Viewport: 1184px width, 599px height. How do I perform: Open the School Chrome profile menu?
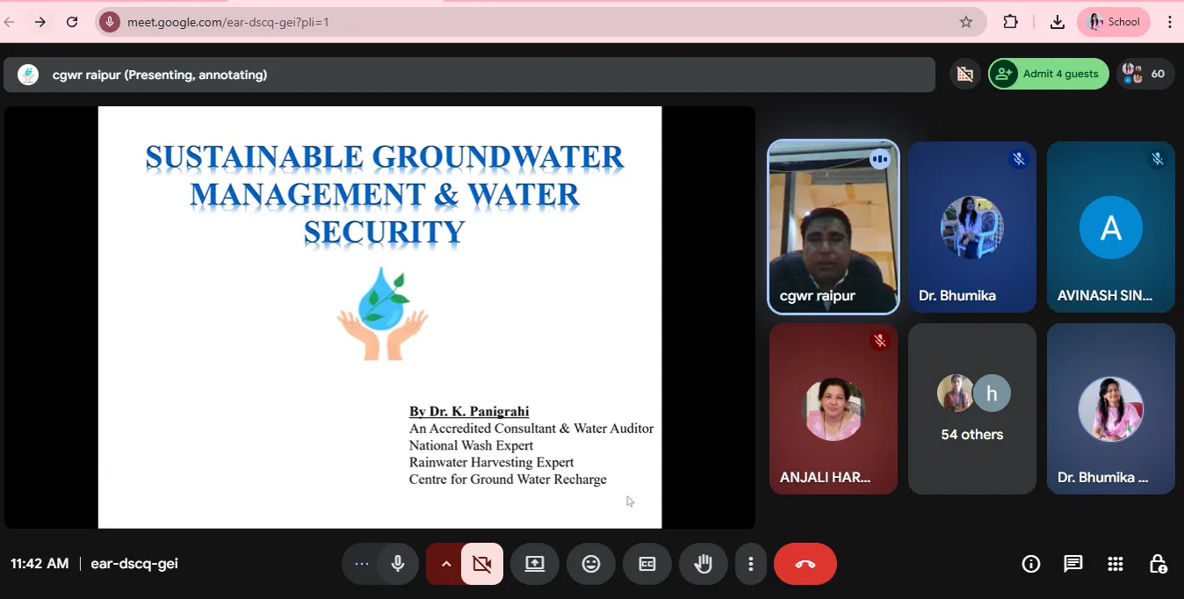coord(1114,22)
